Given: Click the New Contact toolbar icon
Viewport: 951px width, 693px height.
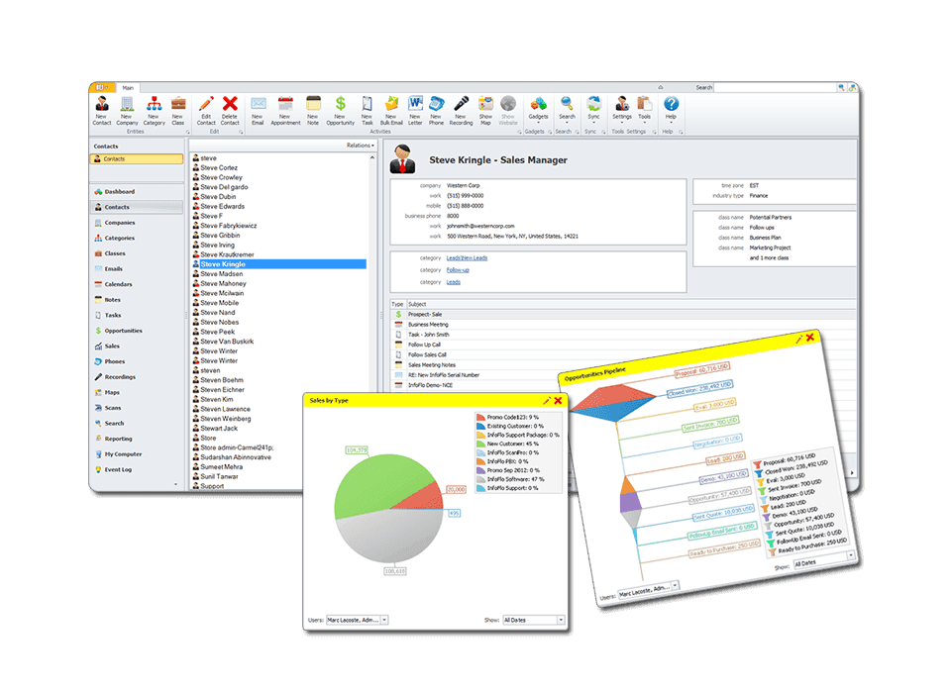Looking at the screenshot, I should pyautogui.click(x=102, y=104).
